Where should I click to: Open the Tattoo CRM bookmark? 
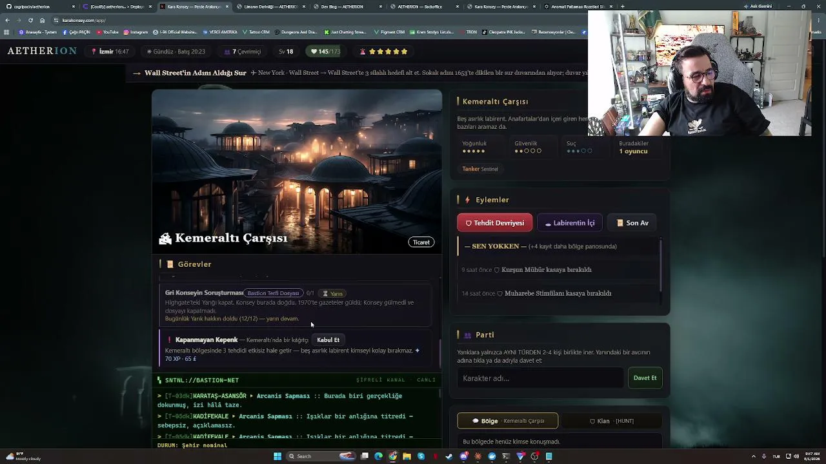point(256,32)
